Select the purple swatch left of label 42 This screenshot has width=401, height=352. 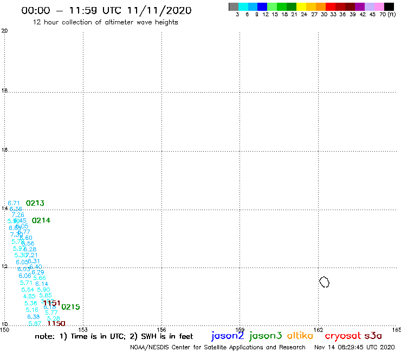pyautogui.click(x=360, y=6)
